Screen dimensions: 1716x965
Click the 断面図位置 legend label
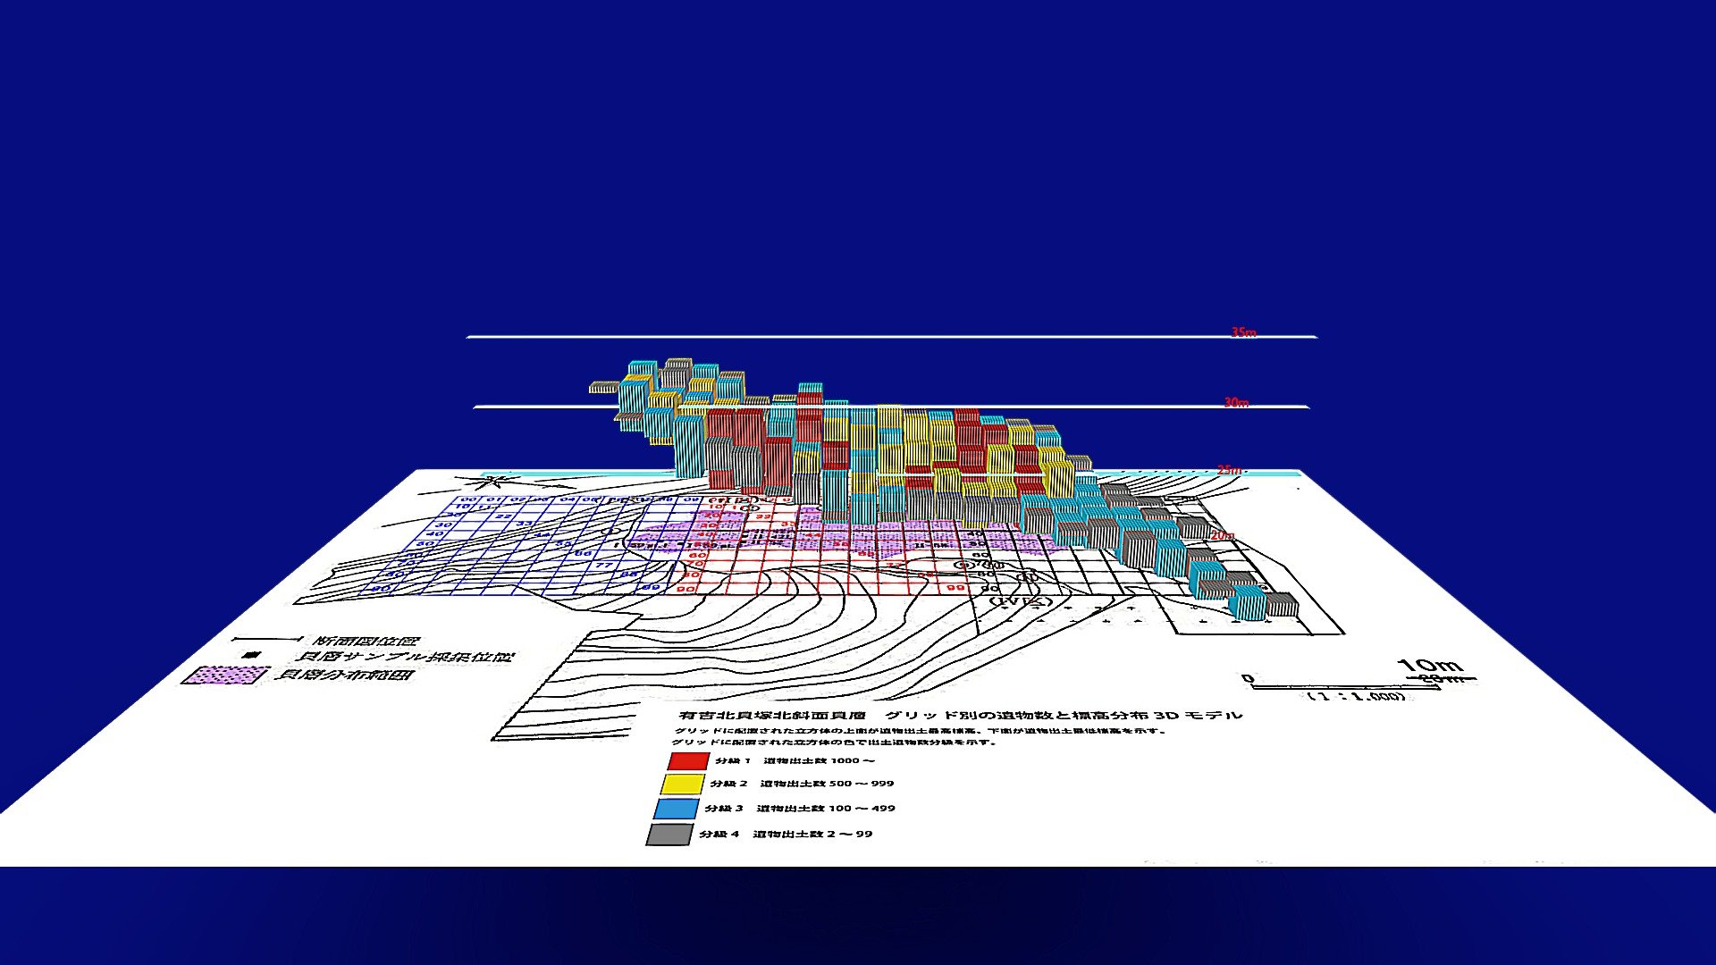point(366,641)
